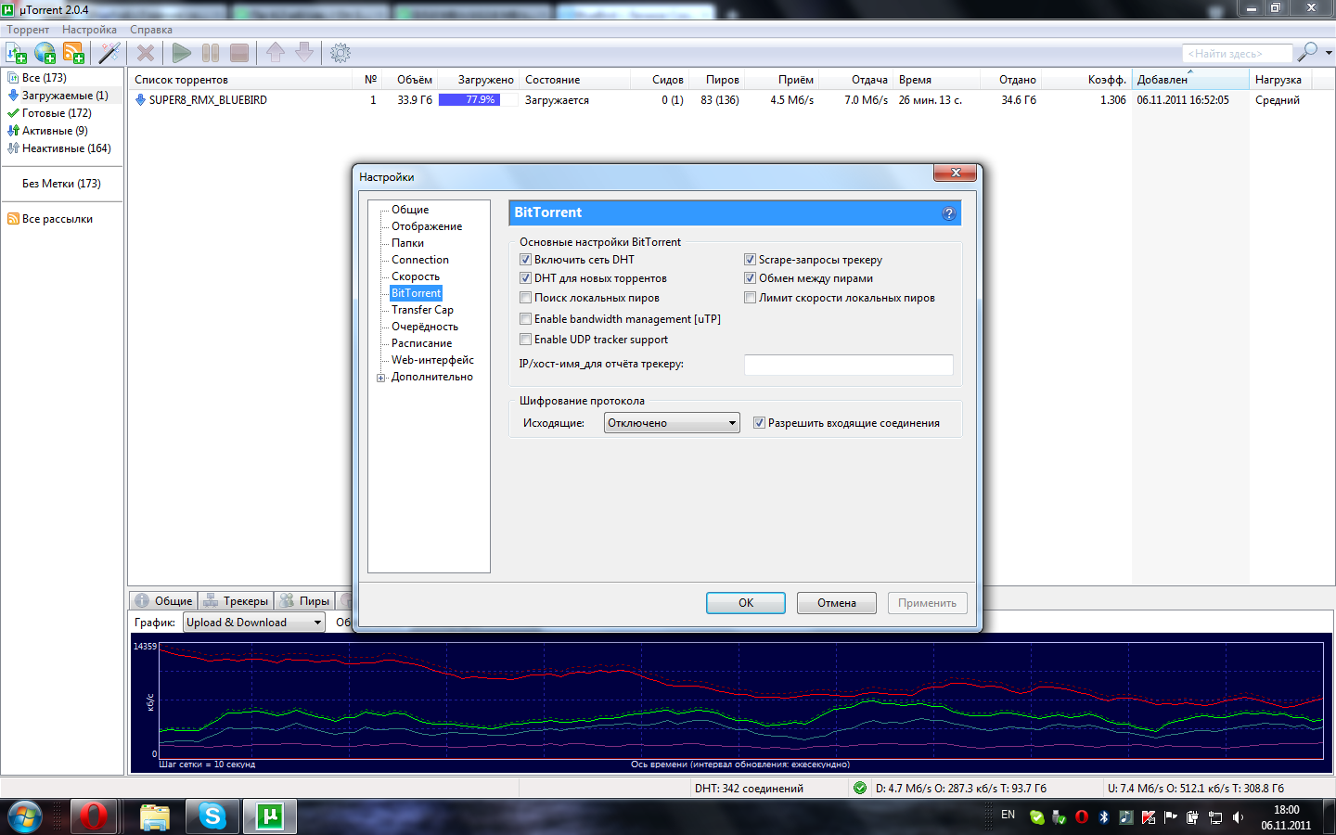Select 'Все рассылки' RSS feeds item
Viewport: 1336px width, 835px height.
[x=58, y=219]
